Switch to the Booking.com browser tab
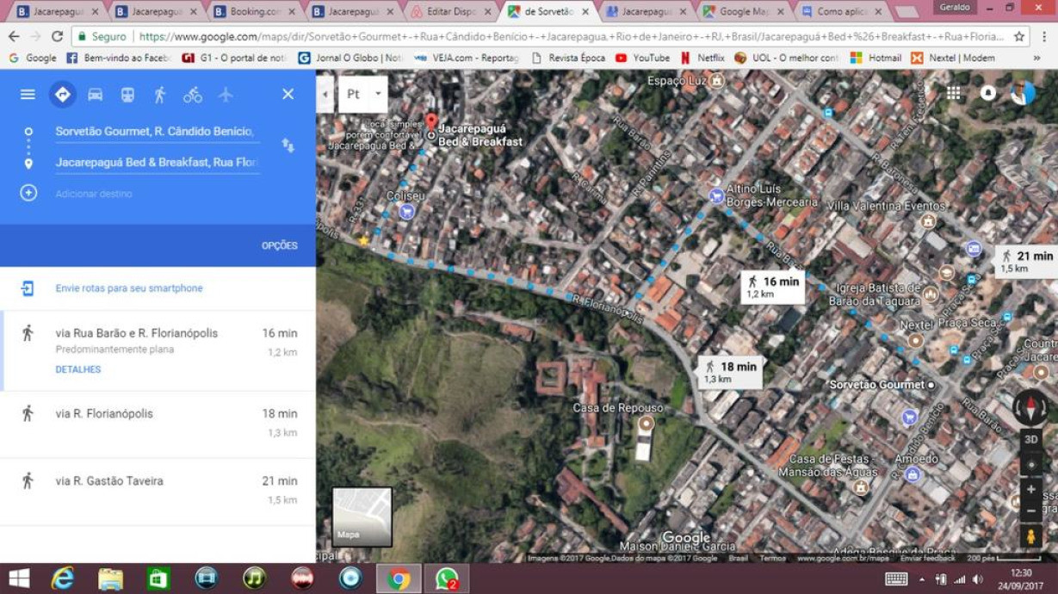The image size is (1058, 594). pos(256,11)
